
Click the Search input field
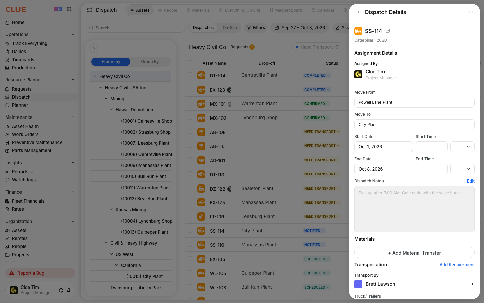135,28
